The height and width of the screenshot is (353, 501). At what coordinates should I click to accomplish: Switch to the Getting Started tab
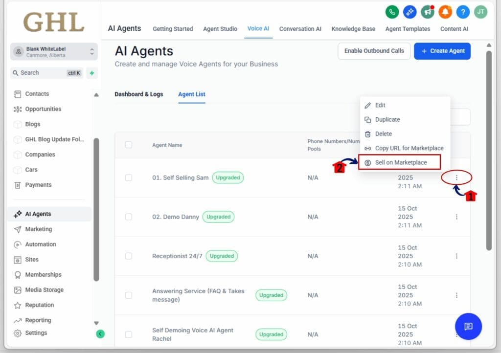coord(173,29)
